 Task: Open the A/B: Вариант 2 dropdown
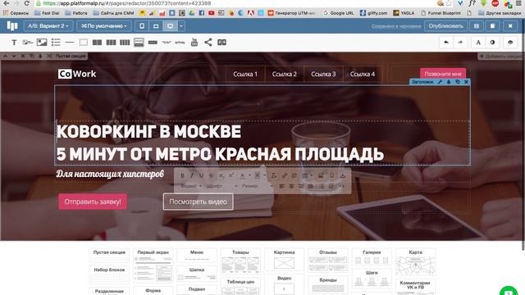(48, 26)
